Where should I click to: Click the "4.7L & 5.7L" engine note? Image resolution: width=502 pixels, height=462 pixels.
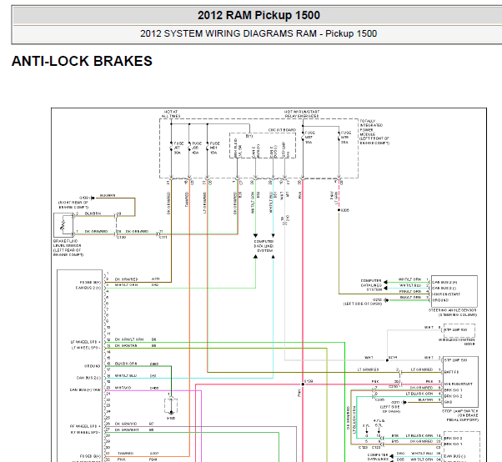[x=379, y=423]
